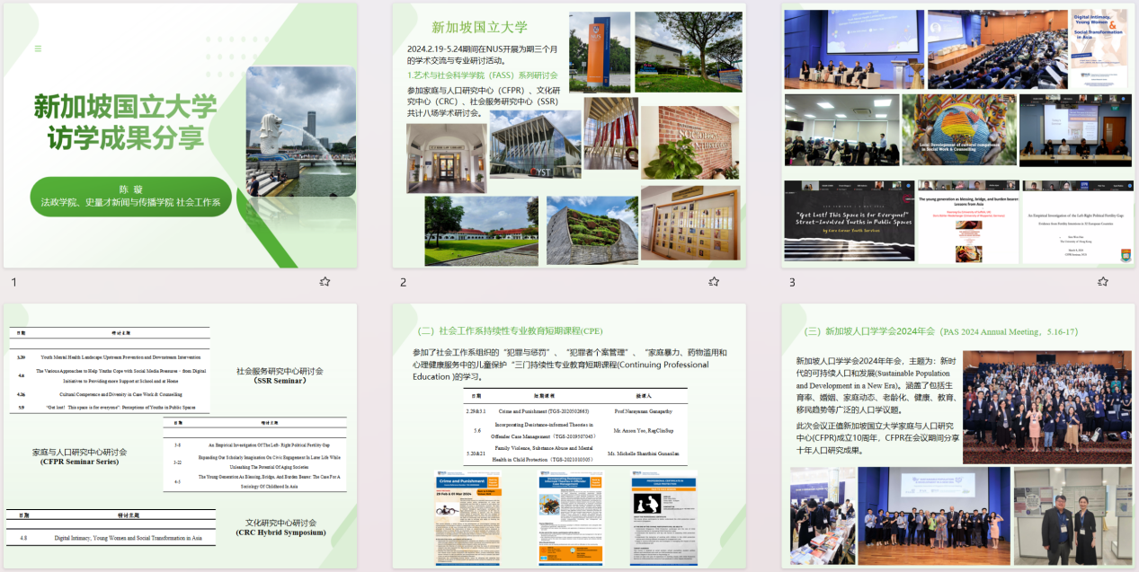Click the star icon under slide 1

(x=325, y=282)
